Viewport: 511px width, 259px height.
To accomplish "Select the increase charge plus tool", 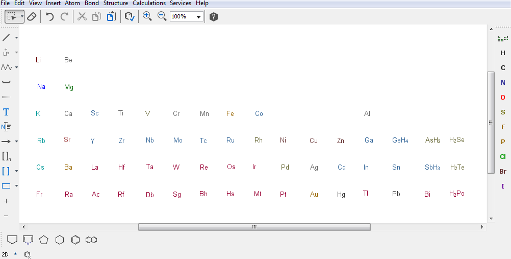I will pos(6,201).
